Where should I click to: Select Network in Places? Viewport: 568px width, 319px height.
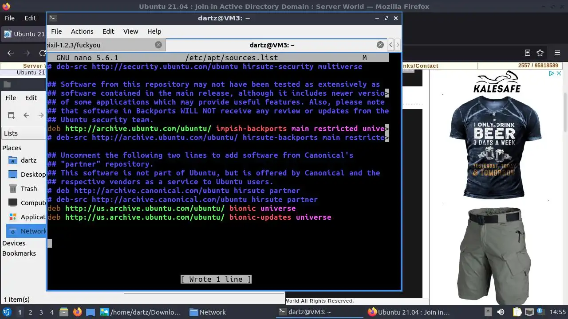[27, 231]
